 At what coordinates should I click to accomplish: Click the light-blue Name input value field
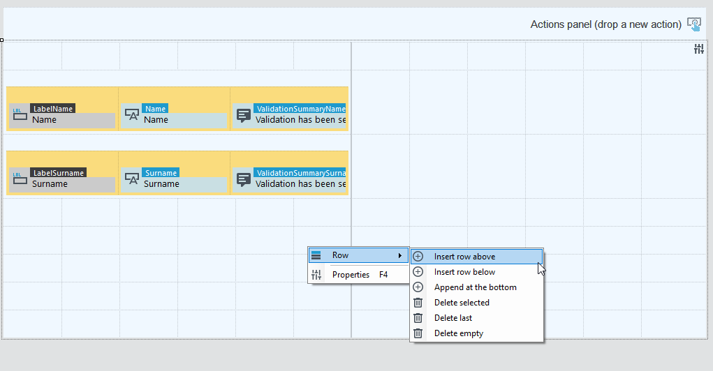184,121
